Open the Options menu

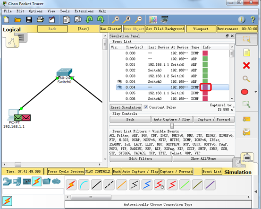[x=35, y=11]
